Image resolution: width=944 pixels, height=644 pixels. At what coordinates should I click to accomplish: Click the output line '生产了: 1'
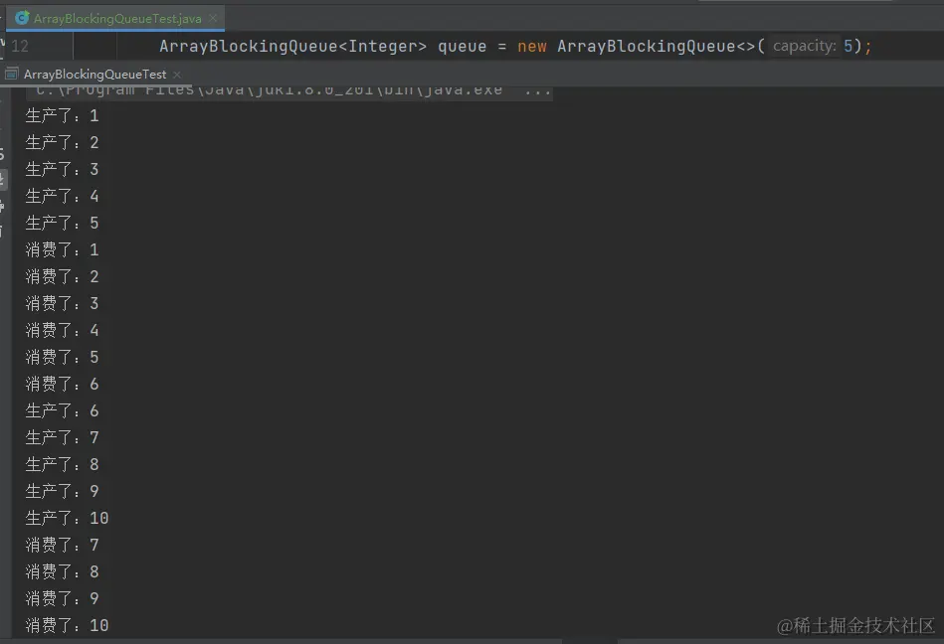[x=62, y=115]
